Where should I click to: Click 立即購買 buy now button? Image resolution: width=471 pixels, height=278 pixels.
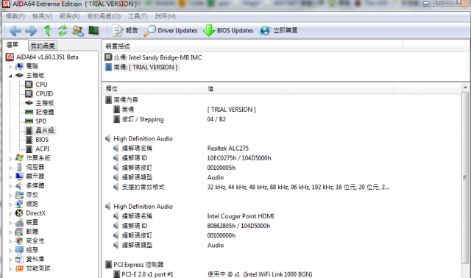click(278, 31)
